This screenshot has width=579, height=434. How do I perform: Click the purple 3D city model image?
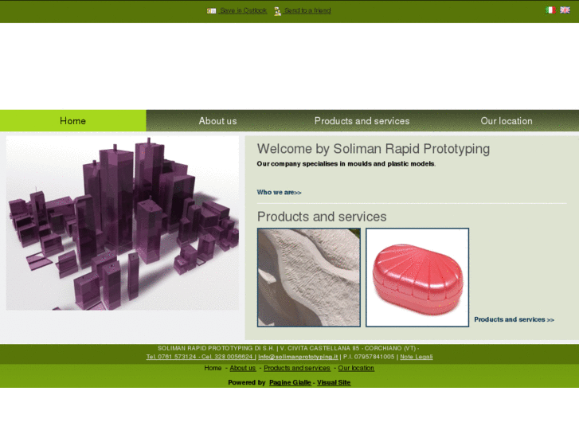pos(123,223)
